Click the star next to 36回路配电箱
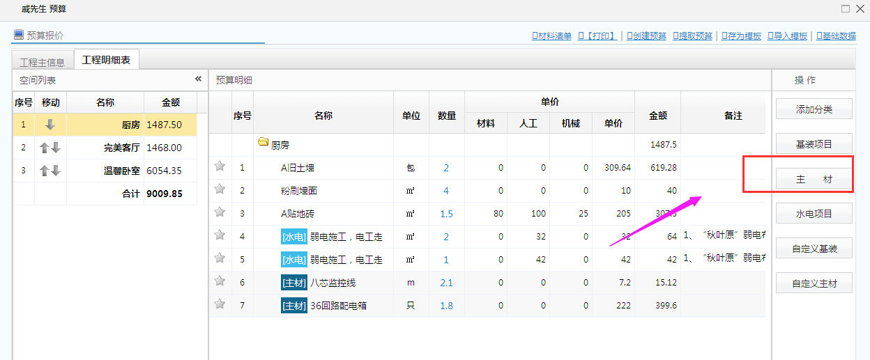This screenshot has width=870, height=360. point(220,304)
